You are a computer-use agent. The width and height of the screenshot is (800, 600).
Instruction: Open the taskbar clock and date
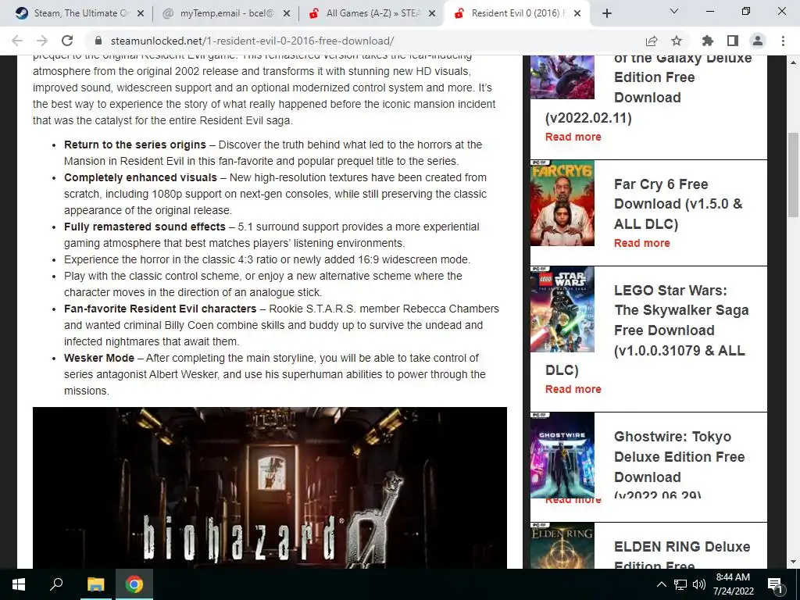(x=733, y=584)
